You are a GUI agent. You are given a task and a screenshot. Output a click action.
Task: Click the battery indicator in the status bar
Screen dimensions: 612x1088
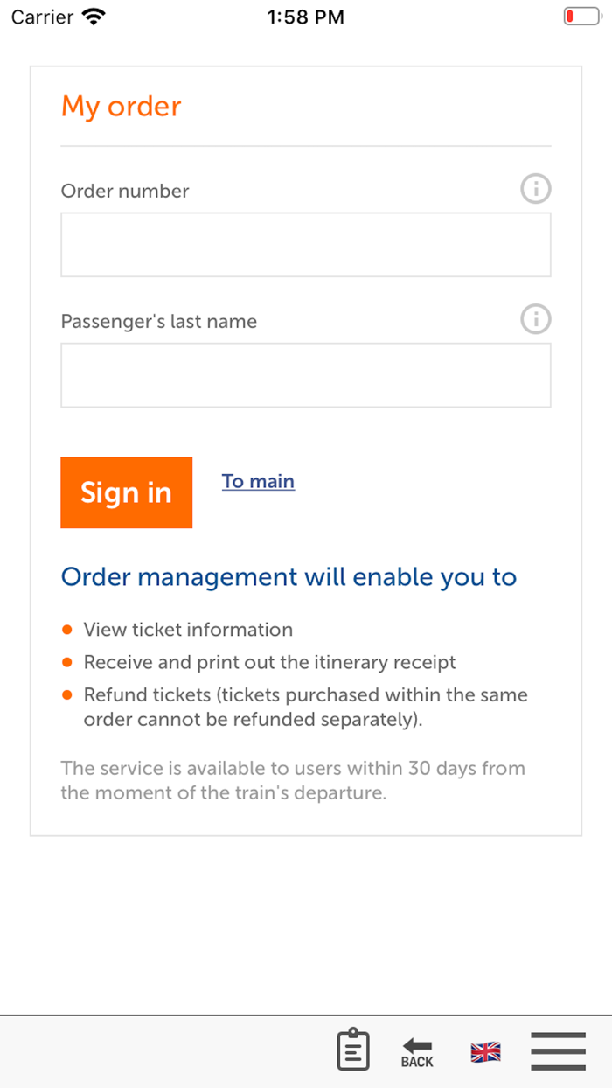[x=581, y=15]
